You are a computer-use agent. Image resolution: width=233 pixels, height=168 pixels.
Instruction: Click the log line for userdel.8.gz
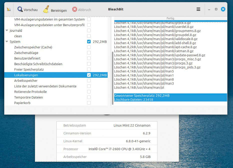(x=154, y=27)
